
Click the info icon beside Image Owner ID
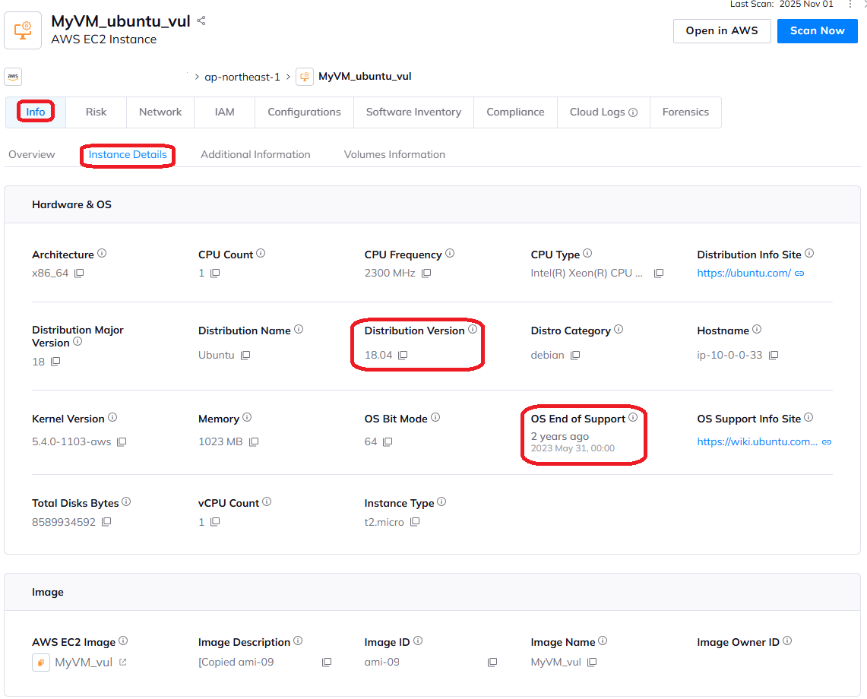[x=786, y=641]
